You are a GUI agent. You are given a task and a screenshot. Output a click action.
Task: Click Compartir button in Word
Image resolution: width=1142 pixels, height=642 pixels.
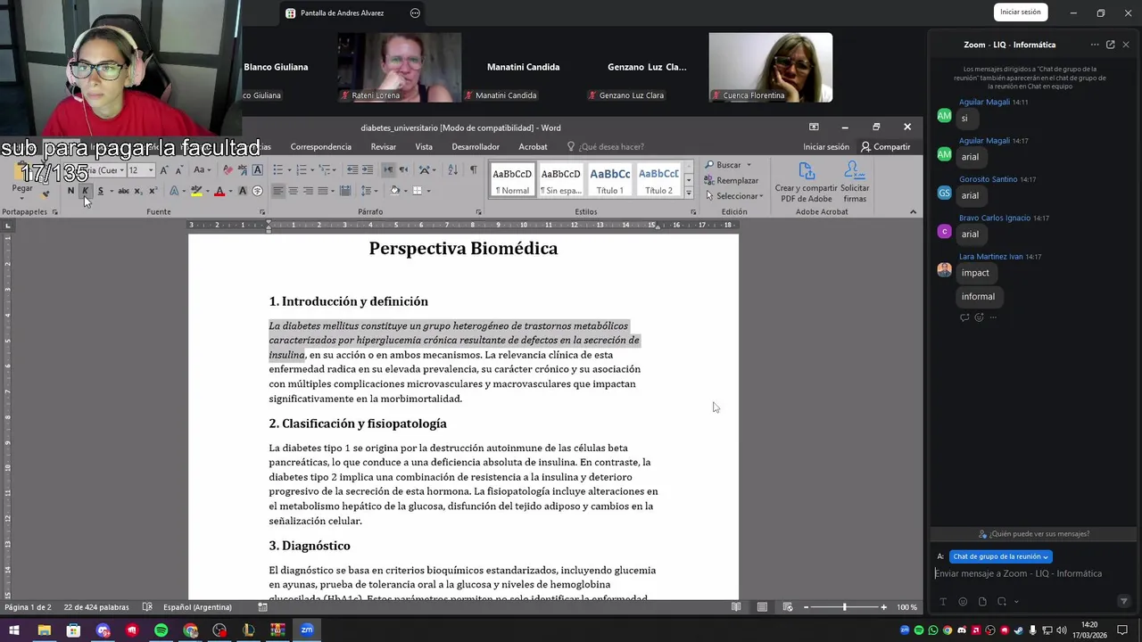886,147
